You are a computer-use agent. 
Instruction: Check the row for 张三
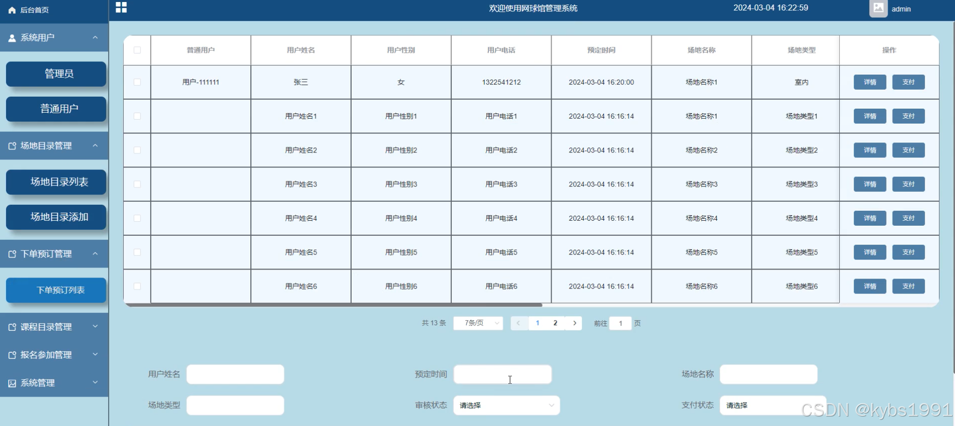click(x=137, y=82)
